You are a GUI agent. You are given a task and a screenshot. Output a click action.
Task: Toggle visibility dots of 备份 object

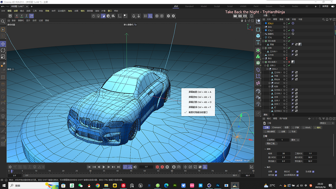[287, 58]
